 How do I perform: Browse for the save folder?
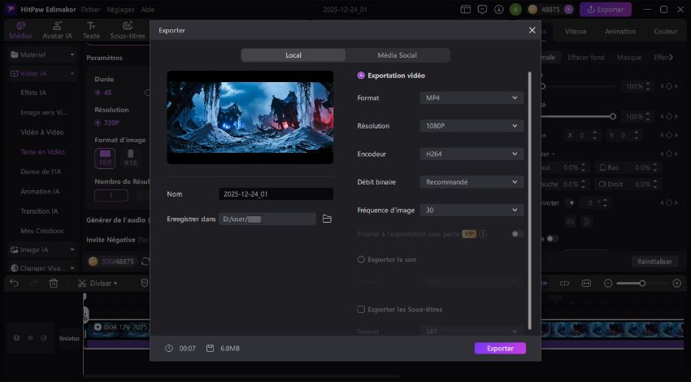(x=327, y=219)
